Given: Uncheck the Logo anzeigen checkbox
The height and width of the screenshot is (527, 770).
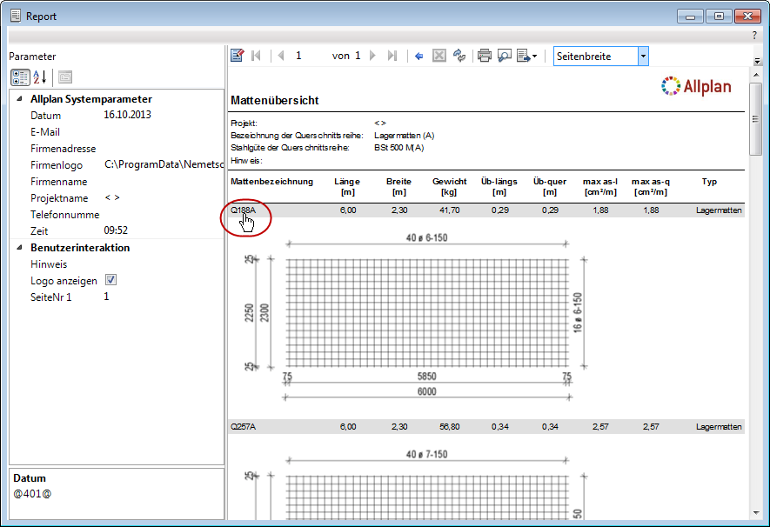Looking at the screenshot, I should click(x=111, y=280).
